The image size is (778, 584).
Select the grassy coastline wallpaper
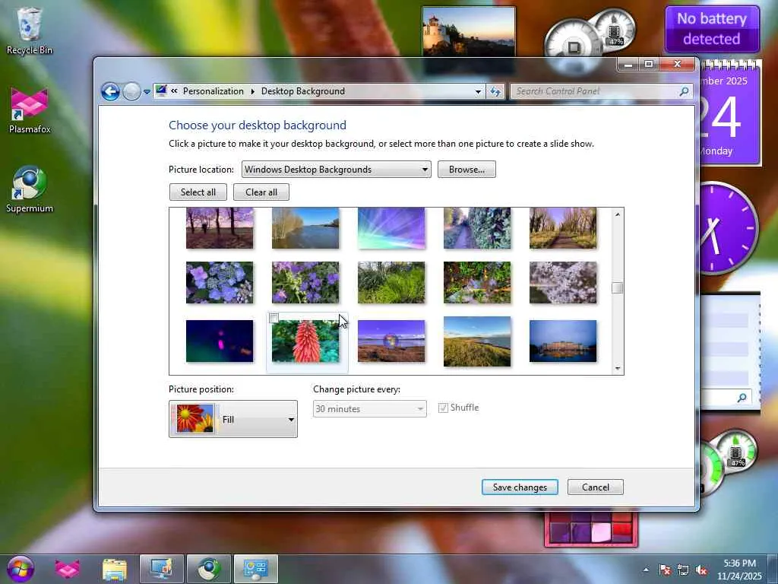pyautogui.click(x=477, y=341)
